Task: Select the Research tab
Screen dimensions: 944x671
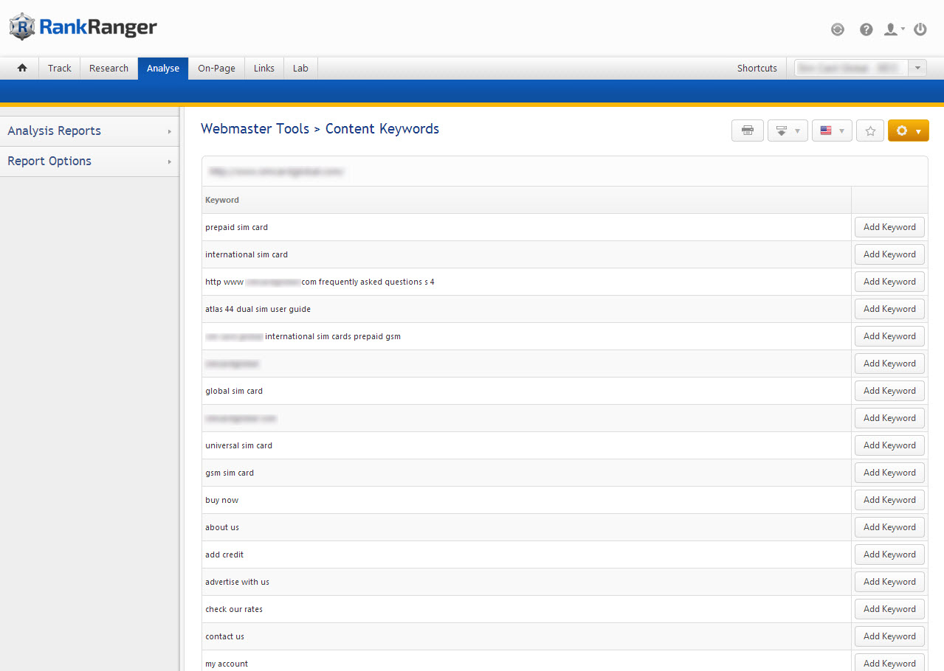Action: [x=108, y=68]
